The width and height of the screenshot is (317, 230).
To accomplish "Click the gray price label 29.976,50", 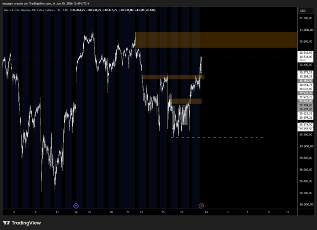I will click(x=306, y=93).
